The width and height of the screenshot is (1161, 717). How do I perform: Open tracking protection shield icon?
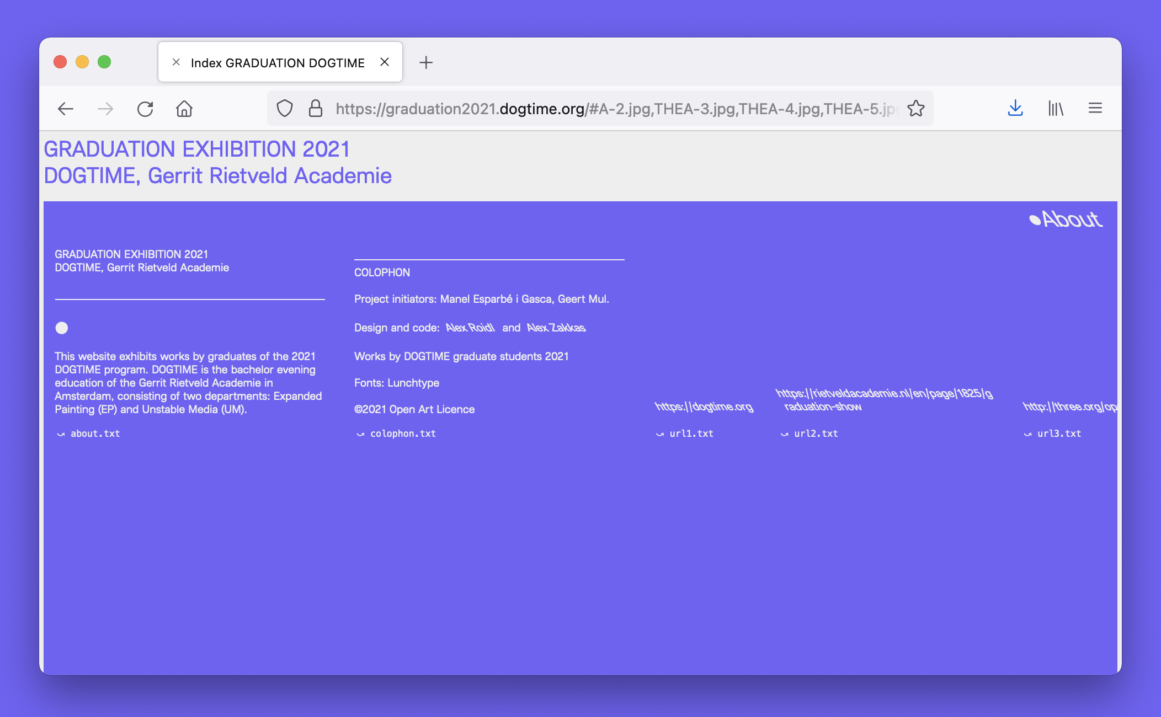[285, 109]
